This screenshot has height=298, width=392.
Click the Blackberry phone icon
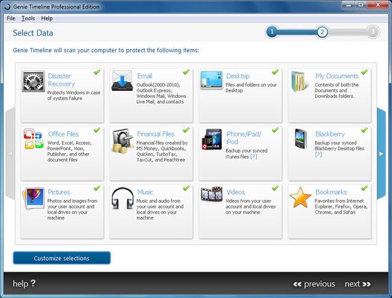pyautogui.click(x=301, y=139)
